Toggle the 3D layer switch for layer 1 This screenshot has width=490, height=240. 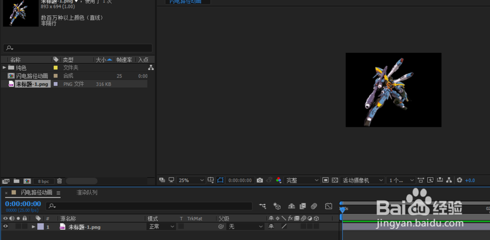(x=316, y=226)
